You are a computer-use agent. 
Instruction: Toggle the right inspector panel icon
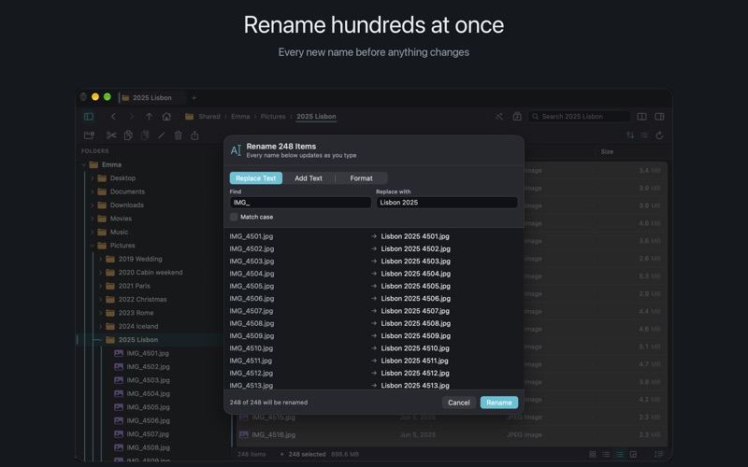click(x=659, y=116)
